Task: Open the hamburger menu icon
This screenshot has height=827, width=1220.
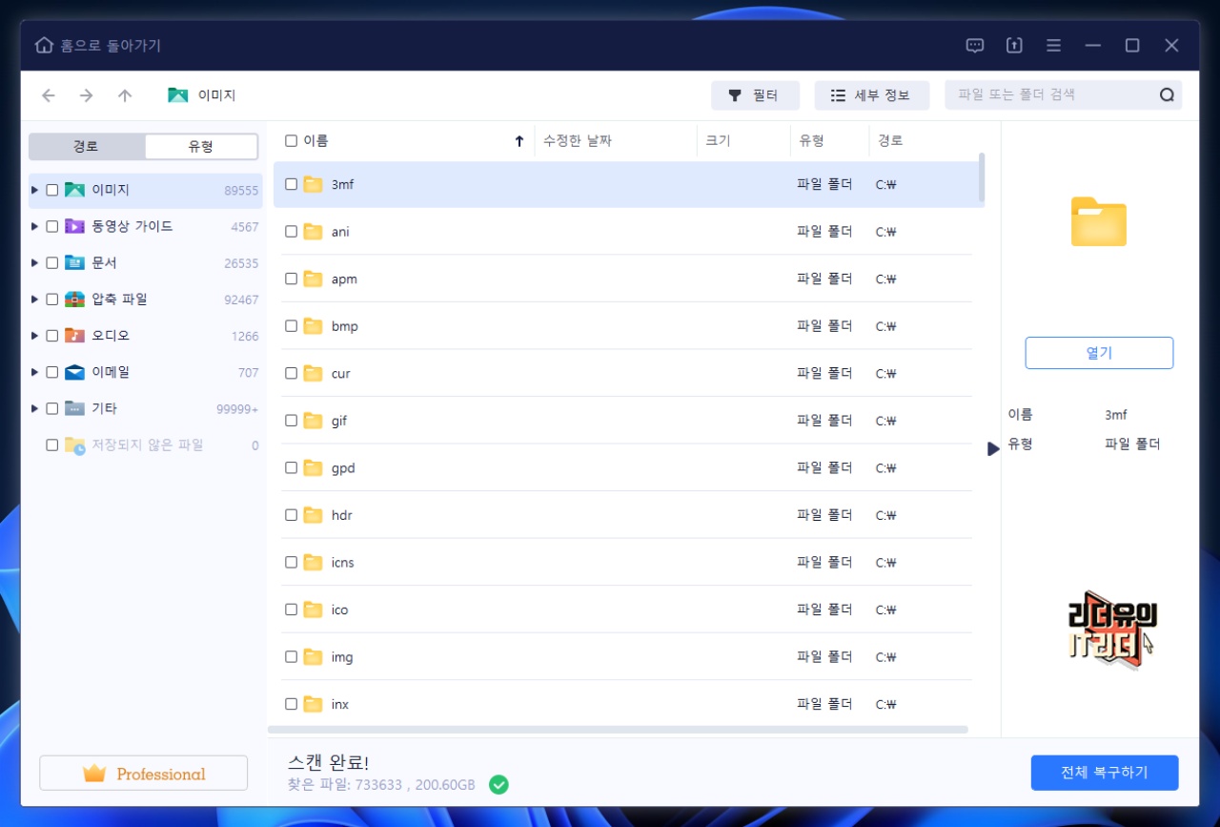Action: click(1053, 46)
